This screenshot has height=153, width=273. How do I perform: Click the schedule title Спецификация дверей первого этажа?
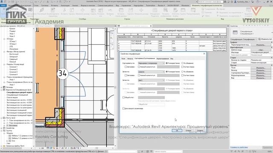(172, 31)
